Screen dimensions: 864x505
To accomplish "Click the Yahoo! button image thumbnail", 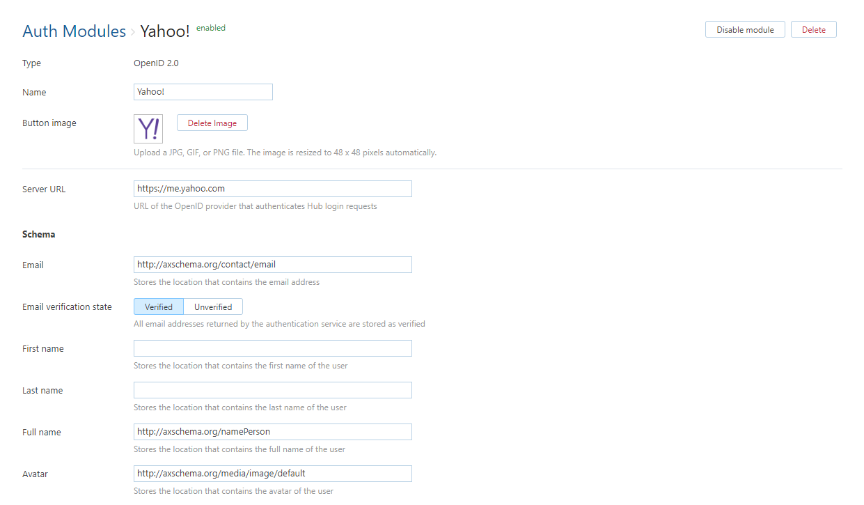I will (148, 129).
